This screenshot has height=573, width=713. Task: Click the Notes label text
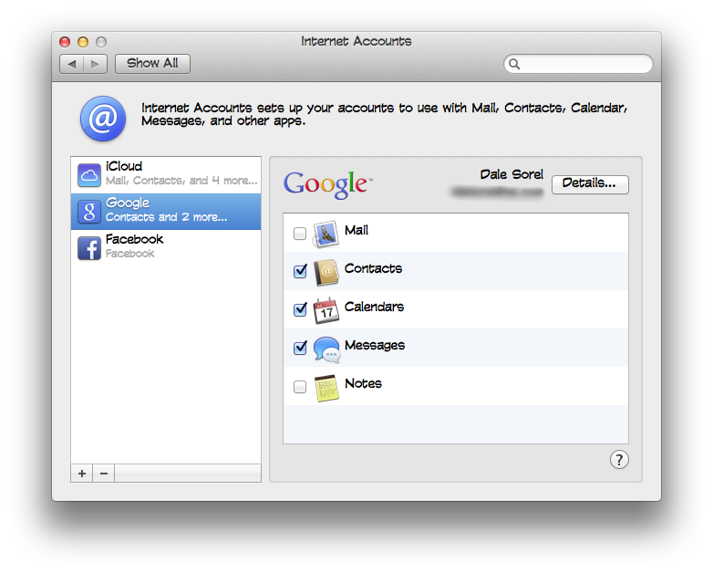tap(363, 383)
